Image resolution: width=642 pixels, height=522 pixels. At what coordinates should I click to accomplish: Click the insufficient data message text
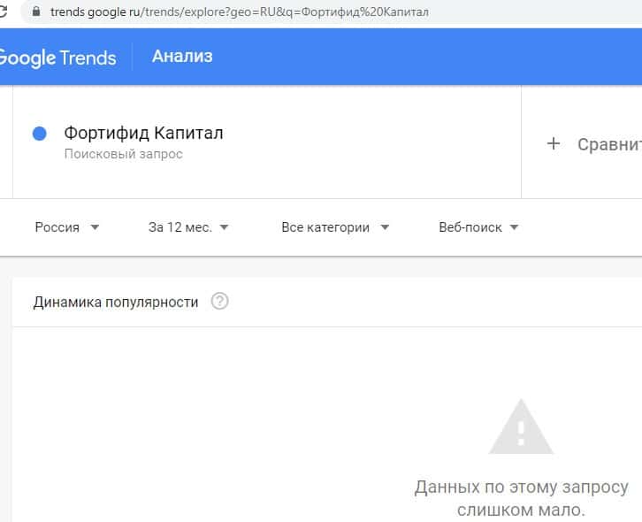pyautogui.click(x=521, y=498)
